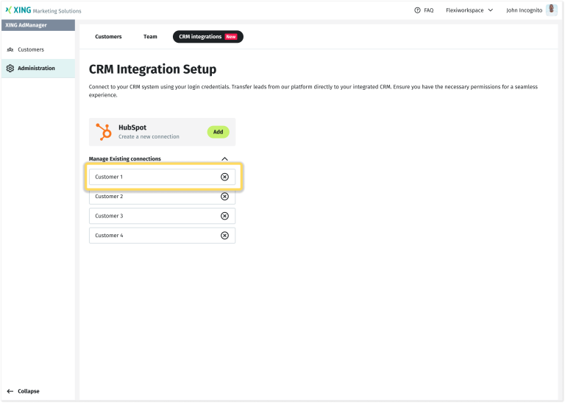Screen dimensions: 565x403
Task: Open the Flexiworkspace dropdown
Action: pyautogui.click(x=469, y=10)
